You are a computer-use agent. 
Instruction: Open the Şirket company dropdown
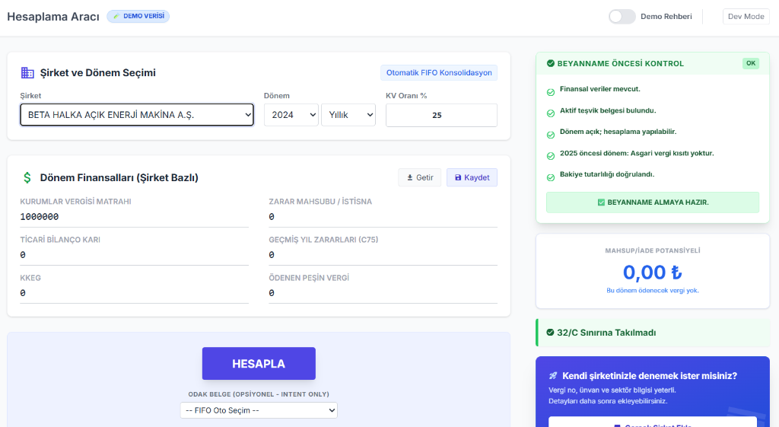click(137, 115)
